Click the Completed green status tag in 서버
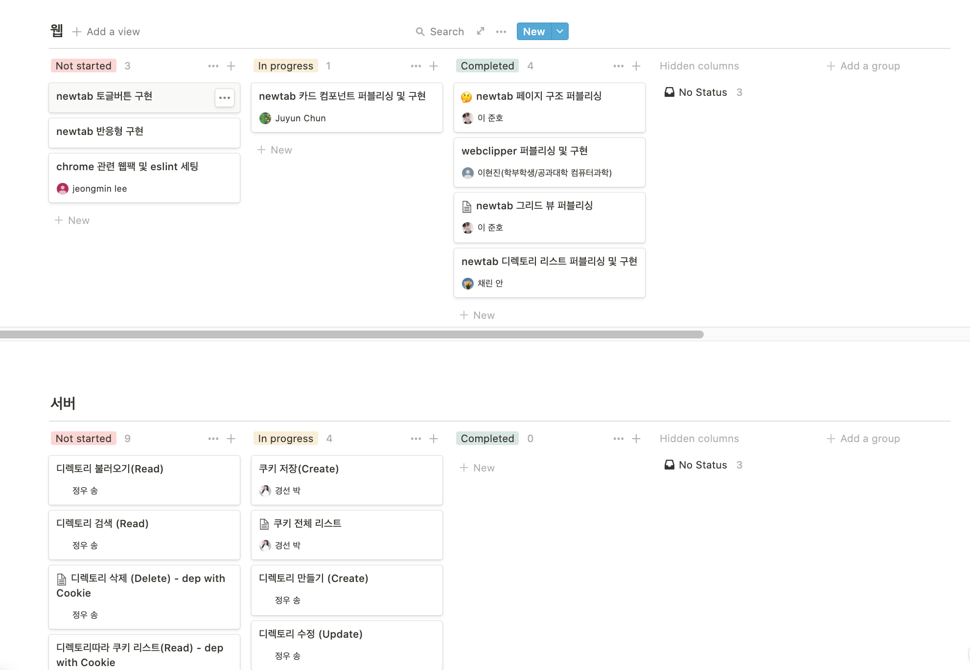The width and height of the screenshot is (970, 670). click(x=487, y=439)
